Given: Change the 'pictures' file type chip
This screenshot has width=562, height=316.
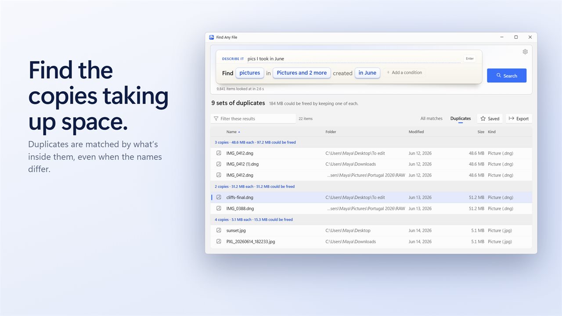Looking at the screenshot, I should [x=250, y=73].
